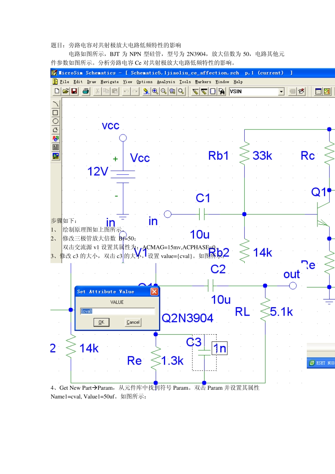Screen dimensions: 335x474
Task: Click the Copy icon in toolbar
Action: click(x=106, y=91)
